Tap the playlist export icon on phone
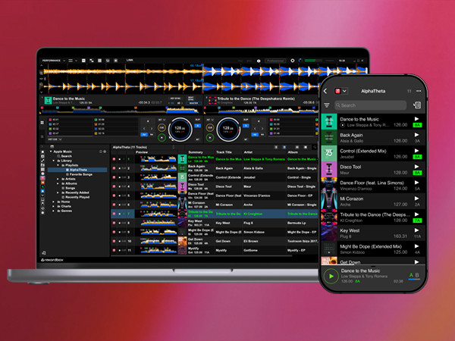Image resolution: width=455 pixels, height=341 pixels. click(416, 105)
